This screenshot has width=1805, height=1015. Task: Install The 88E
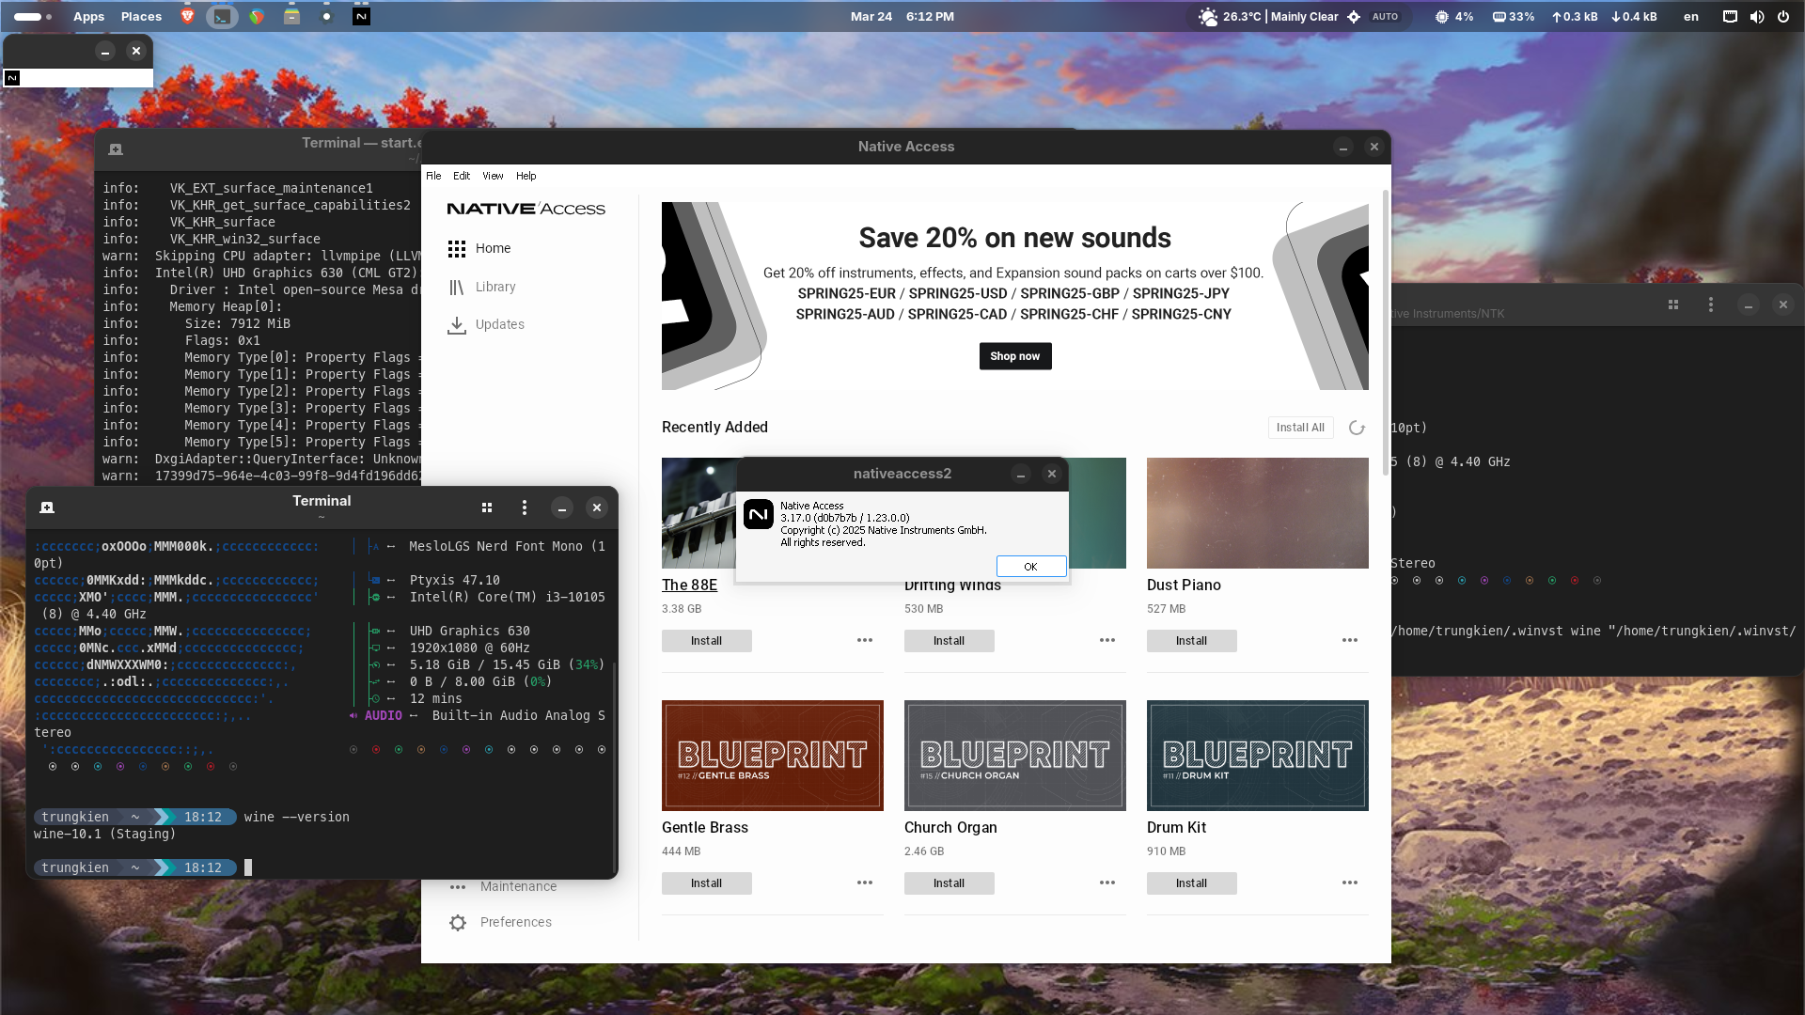(x=707, y=641)
